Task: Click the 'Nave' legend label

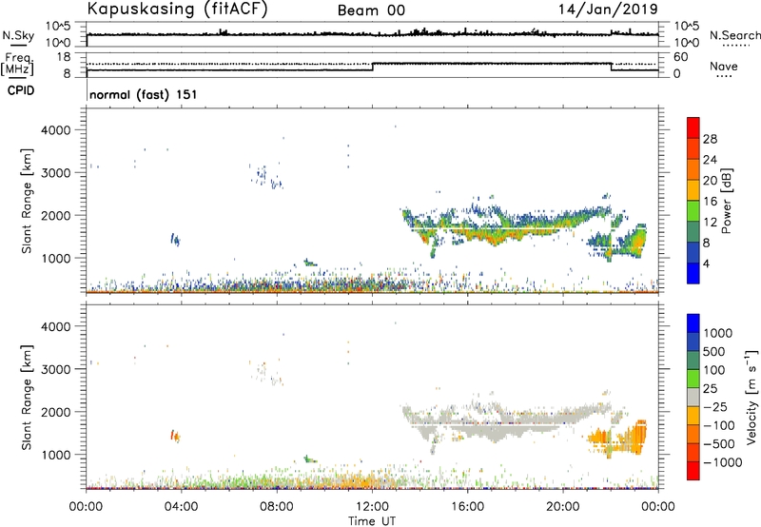Action: tap(724, 66)
